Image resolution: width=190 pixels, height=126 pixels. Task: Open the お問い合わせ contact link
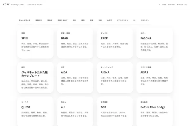[182, 5]
